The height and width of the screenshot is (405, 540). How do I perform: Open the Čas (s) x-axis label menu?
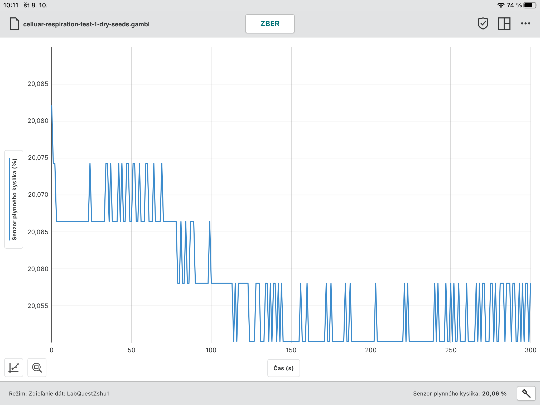click(x=283, y=368)
